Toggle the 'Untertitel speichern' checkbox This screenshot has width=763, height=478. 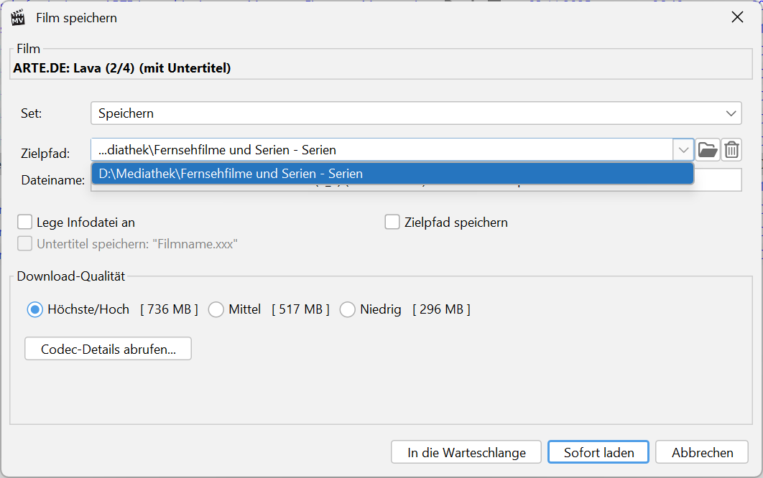pyautogui.click(x=25, y=244)
